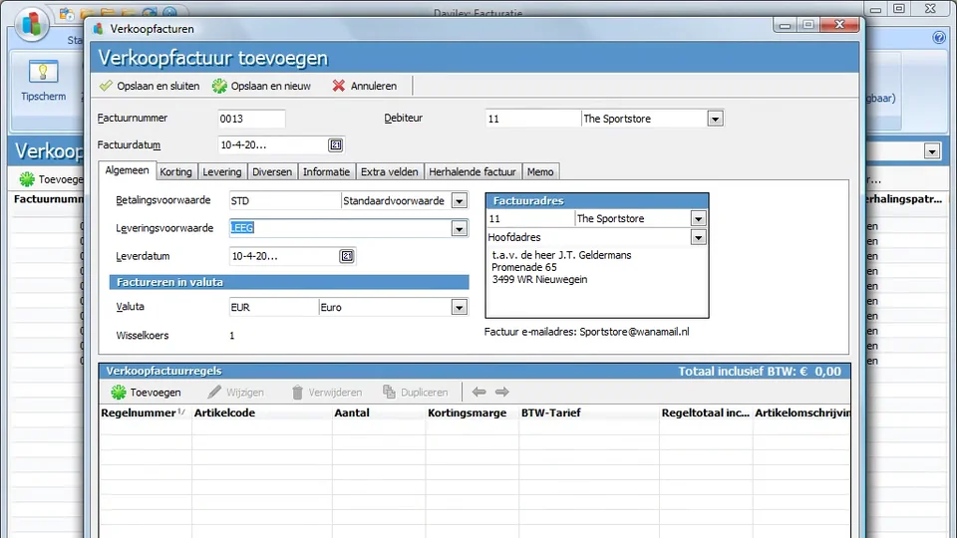
Task: Open the Valuta Euro dropdown
Action: pyautogui.click(x=460, y=308)
